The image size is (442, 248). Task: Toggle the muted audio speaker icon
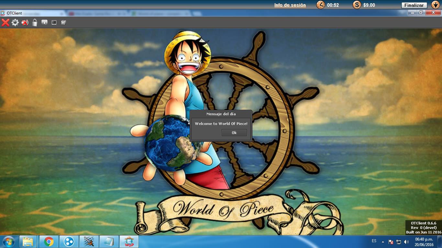click(x=25, y=22)
